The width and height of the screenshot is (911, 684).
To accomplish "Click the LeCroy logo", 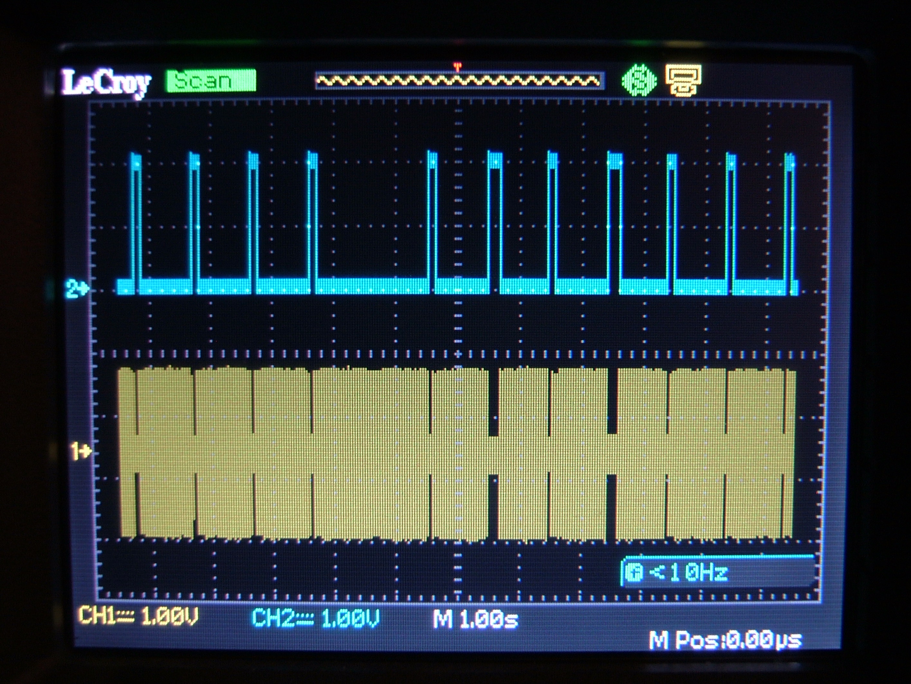I will 106,84.
